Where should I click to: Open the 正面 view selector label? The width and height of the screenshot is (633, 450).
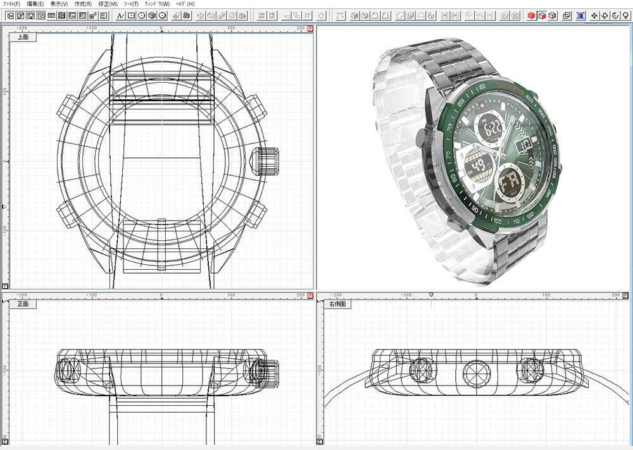click(x=23, y=304)
